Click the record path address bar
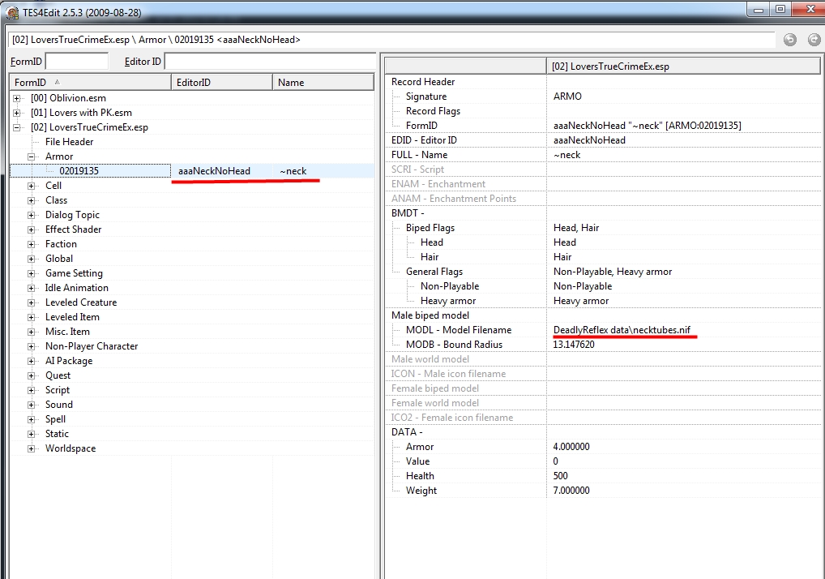The height and width of the screenshot is (579, 825). click(x=389, y=39)
